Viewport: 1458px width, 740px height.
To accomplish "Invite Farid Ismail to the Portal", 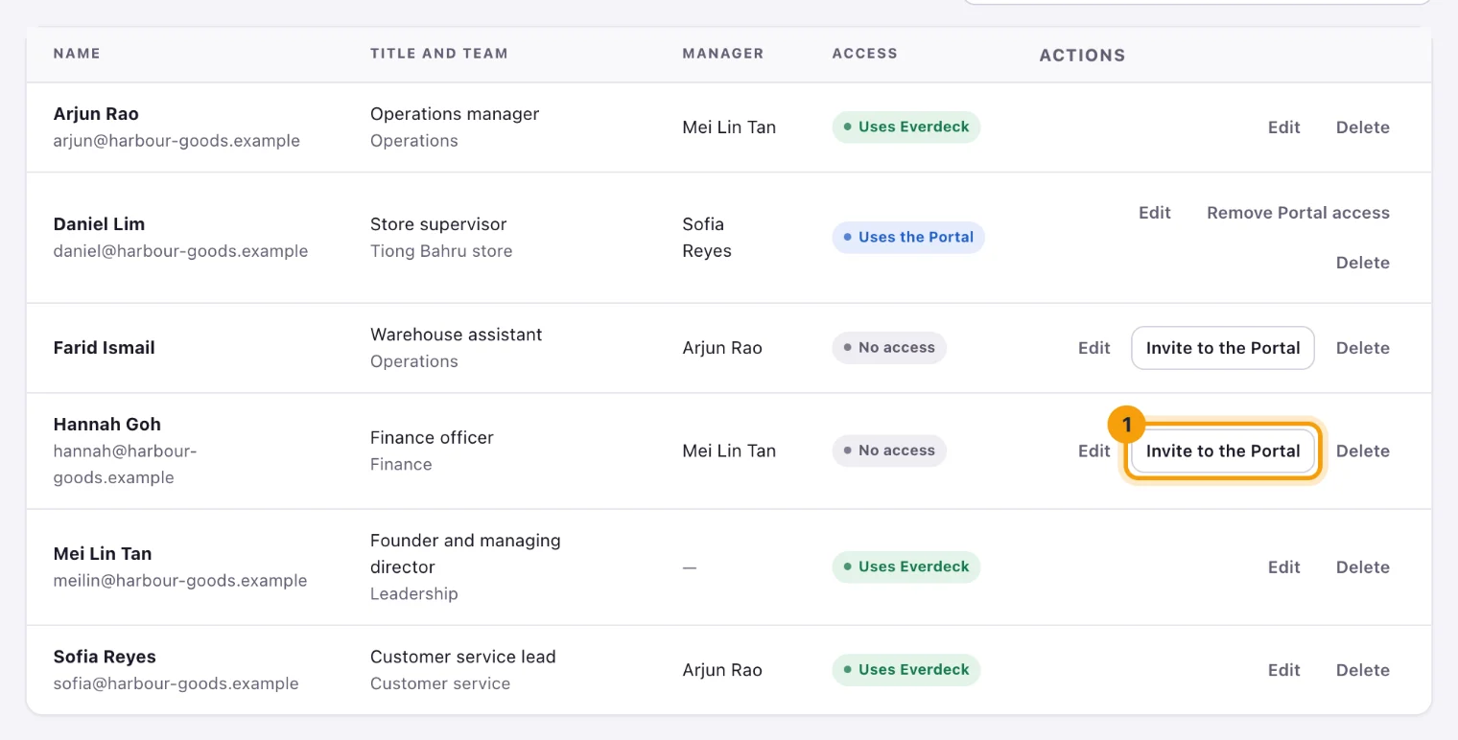I will (x=1223, y=348).
